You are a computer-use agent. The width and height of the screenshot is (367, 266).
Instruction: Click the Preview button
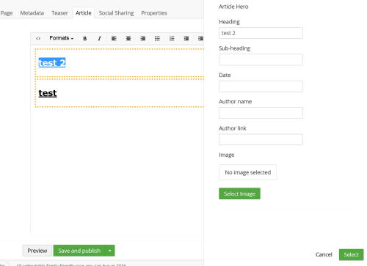pyautogui.click(x=37, y=251)
